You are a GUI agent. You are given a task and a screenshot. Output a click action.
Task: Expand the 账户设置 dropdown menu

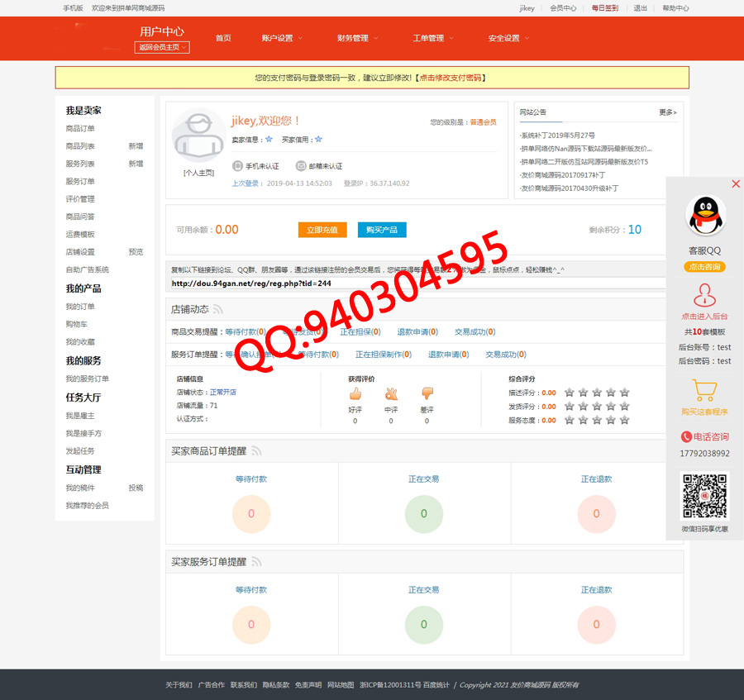[282, 38]
